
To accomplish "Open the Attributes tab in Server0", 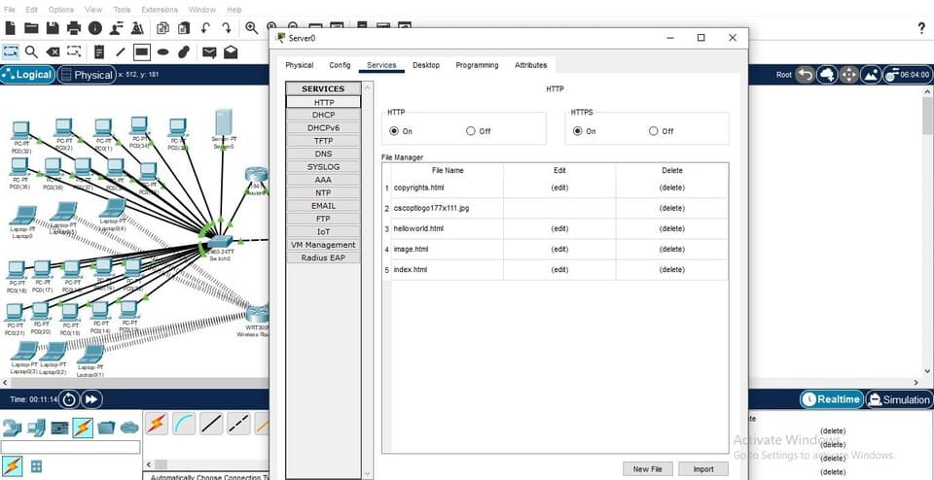I will click(x=531, y=65).
